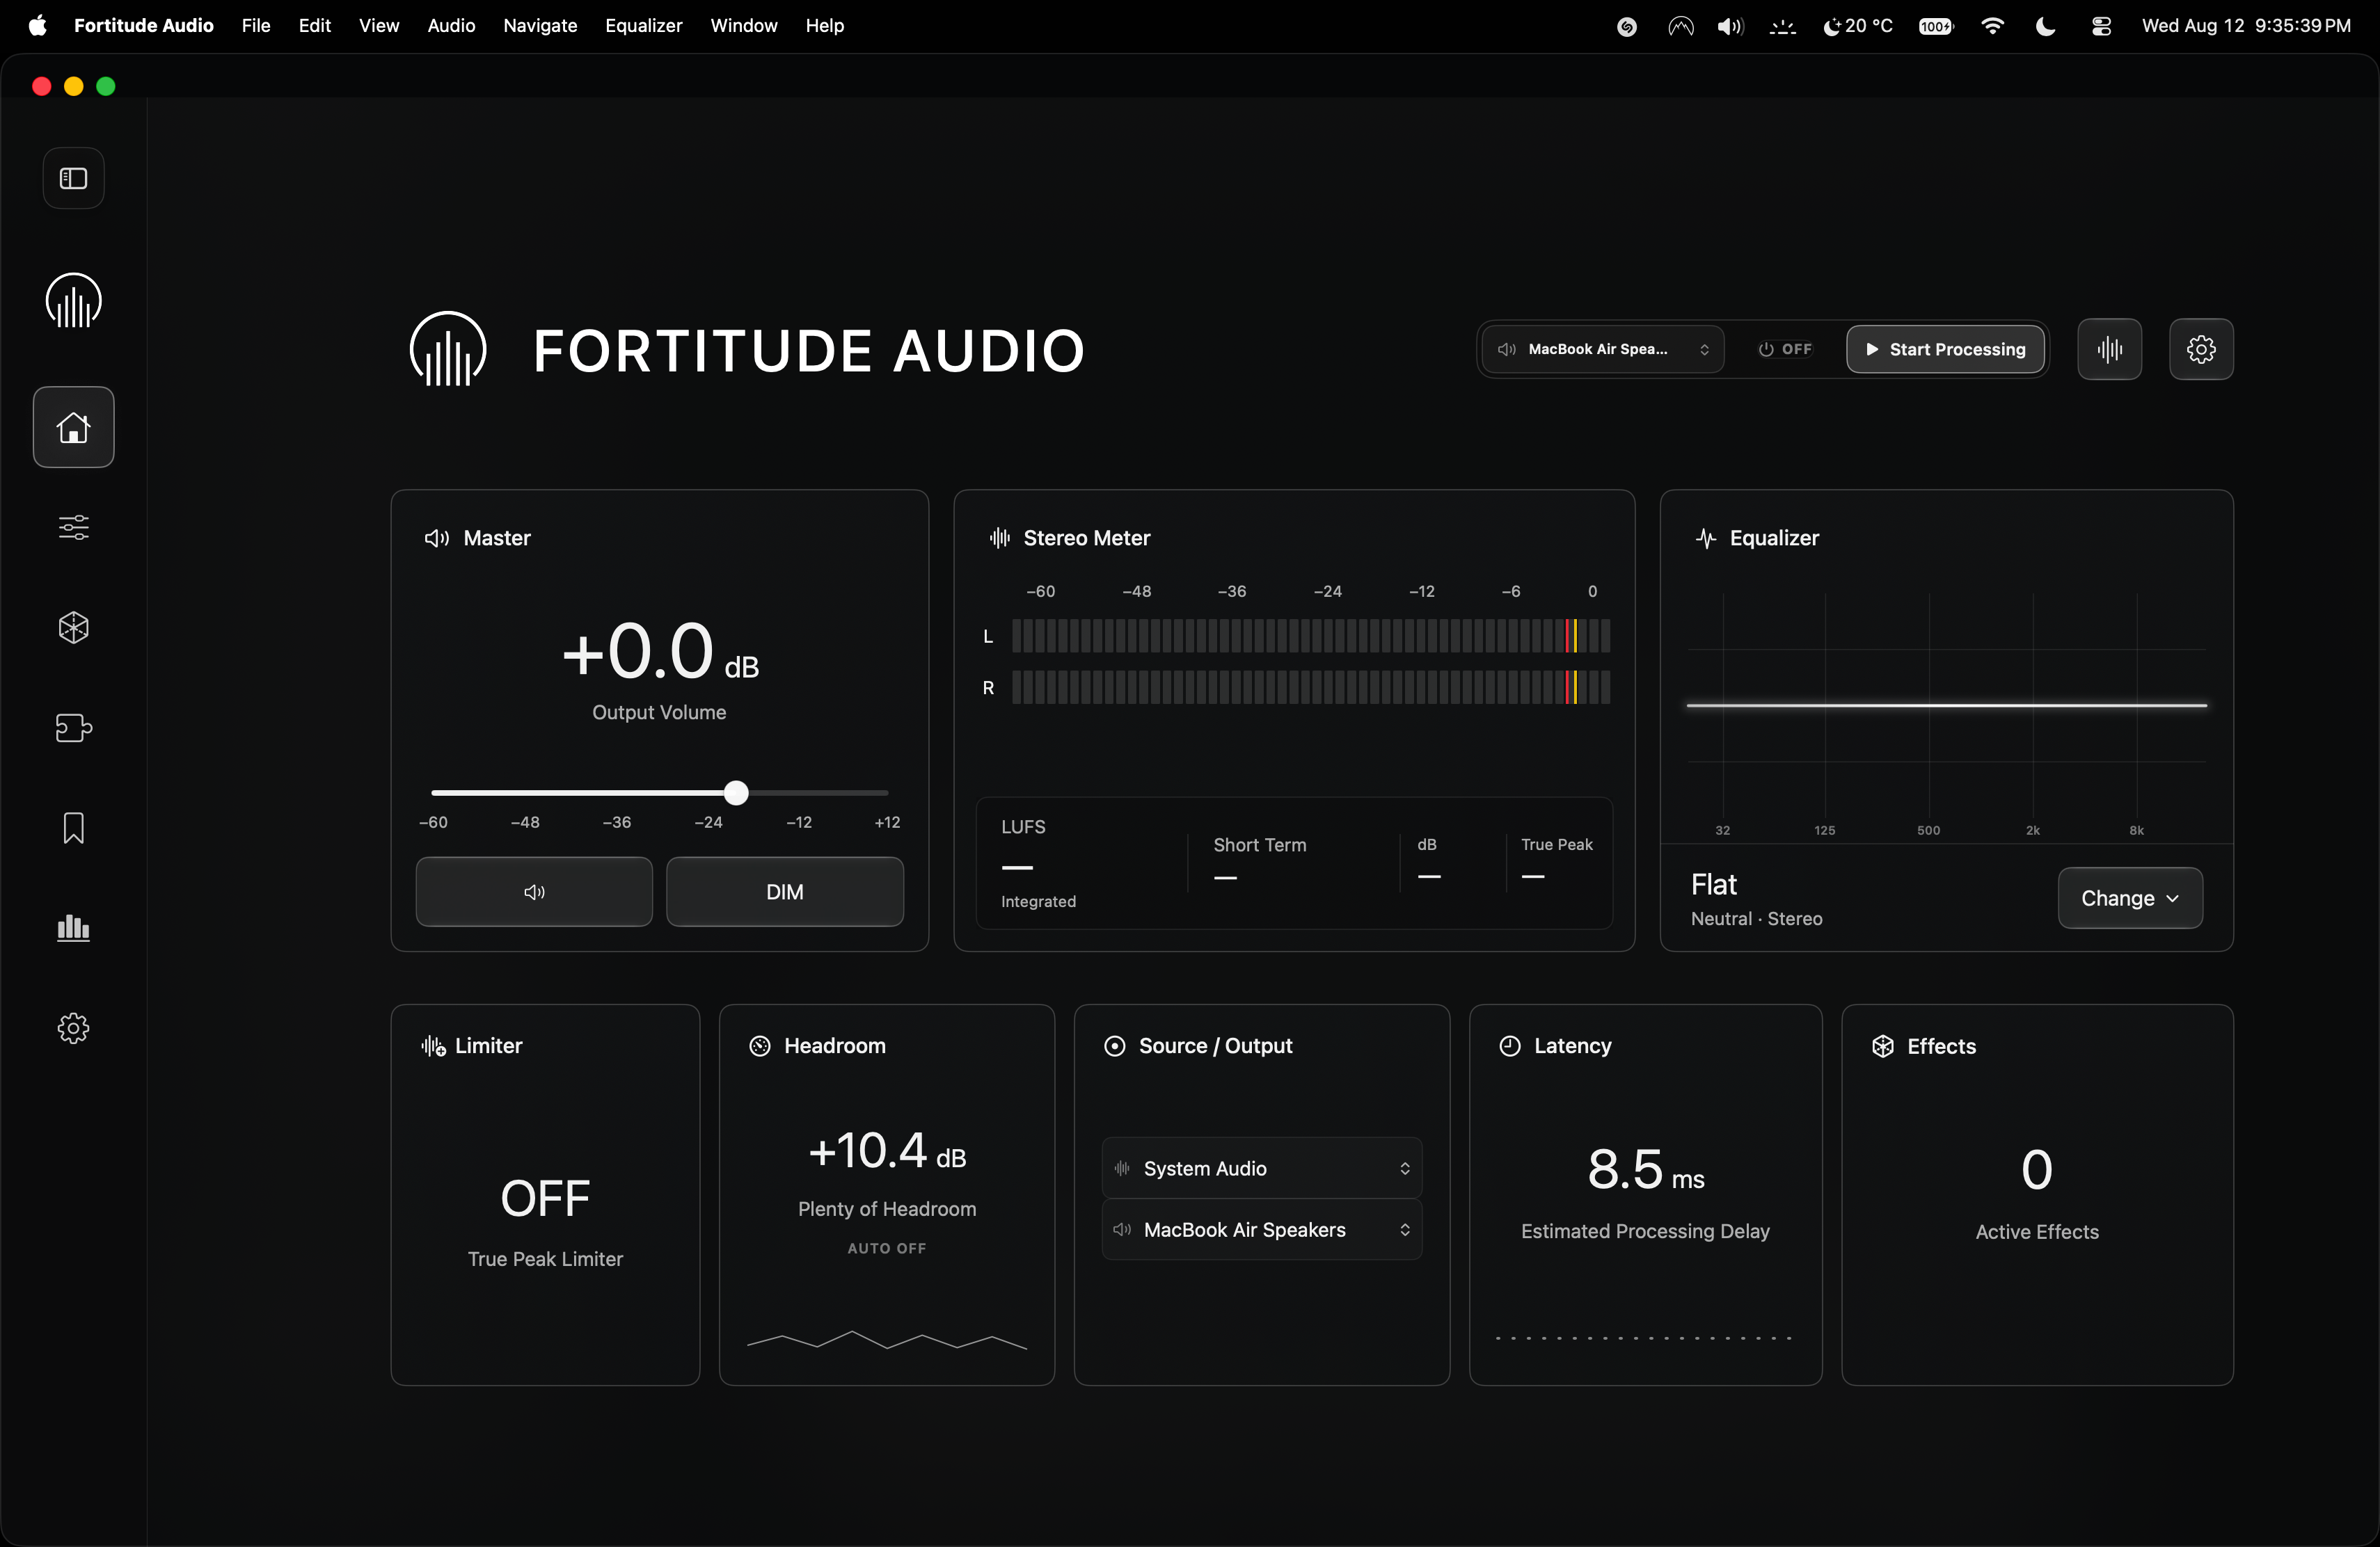Open the System Audio source dropdown

click(x=1261, y=1167)
